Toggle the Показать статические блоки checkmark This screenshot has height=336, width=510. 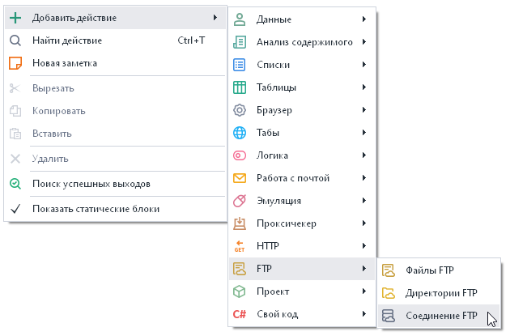(x=15, y=208)
